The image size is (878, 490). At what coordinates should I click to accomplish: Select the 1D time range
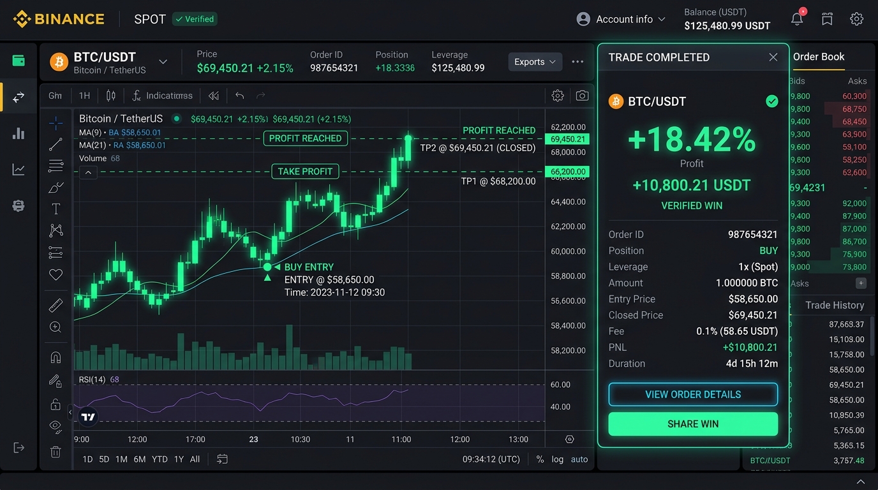click(x=87, y=459)
